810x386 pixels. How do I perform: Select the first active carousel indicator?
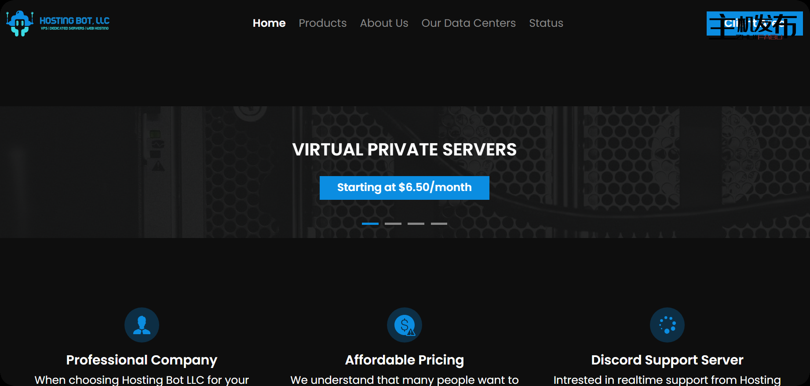(x=370, y=224)
